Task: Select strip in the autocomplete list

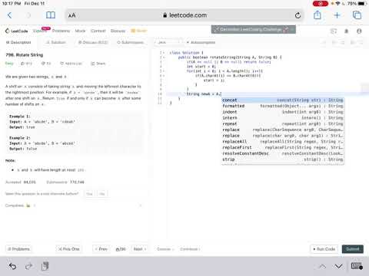Action: [283, 159]
